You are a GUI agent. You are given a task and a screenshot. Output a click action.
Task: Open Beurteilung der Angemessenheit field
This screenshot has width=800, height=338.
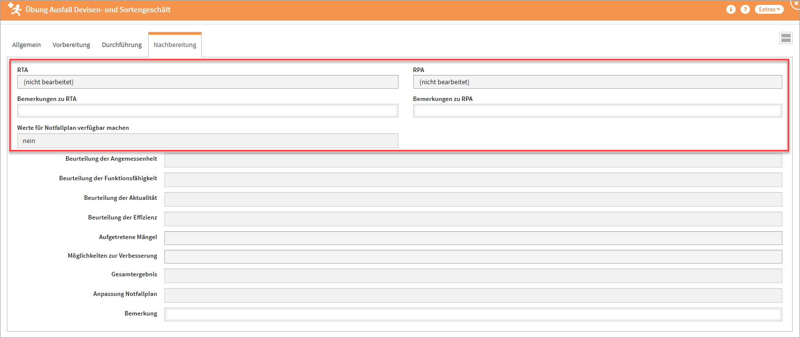coord(473,160)
